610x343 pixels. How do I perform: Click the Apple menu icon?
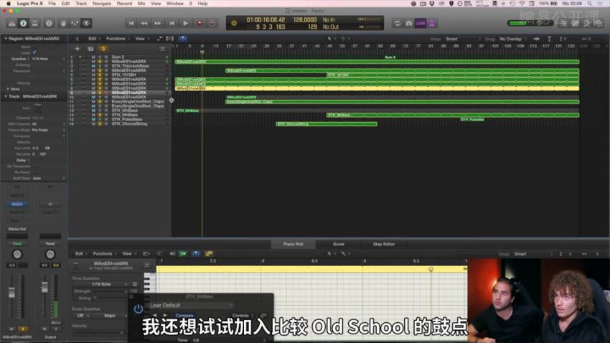pyautogui.click(x=9, y=4)
